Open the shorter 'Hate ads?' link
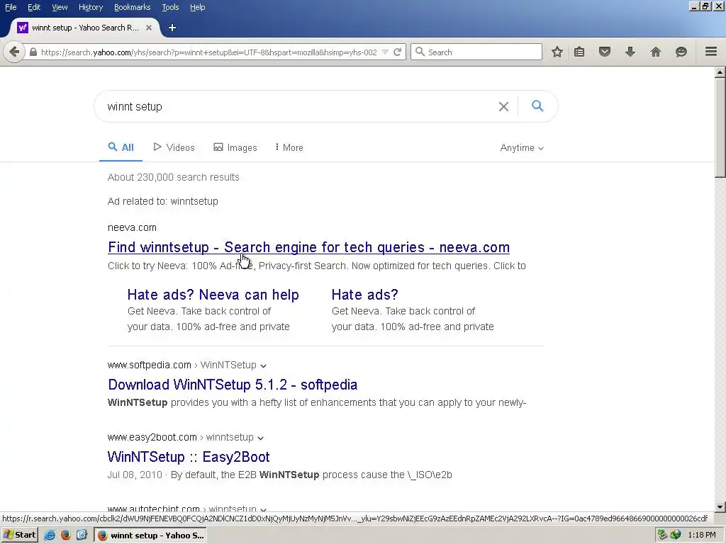Screen dimensions: 726x544 point(365,295)
